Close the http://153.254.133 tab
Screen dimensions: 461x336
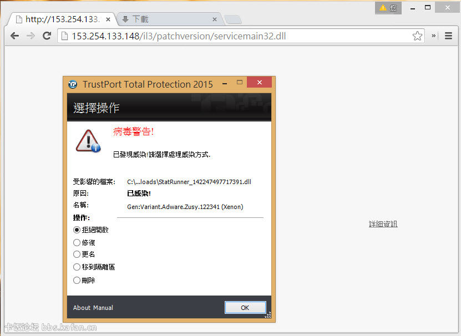[108, 19]
